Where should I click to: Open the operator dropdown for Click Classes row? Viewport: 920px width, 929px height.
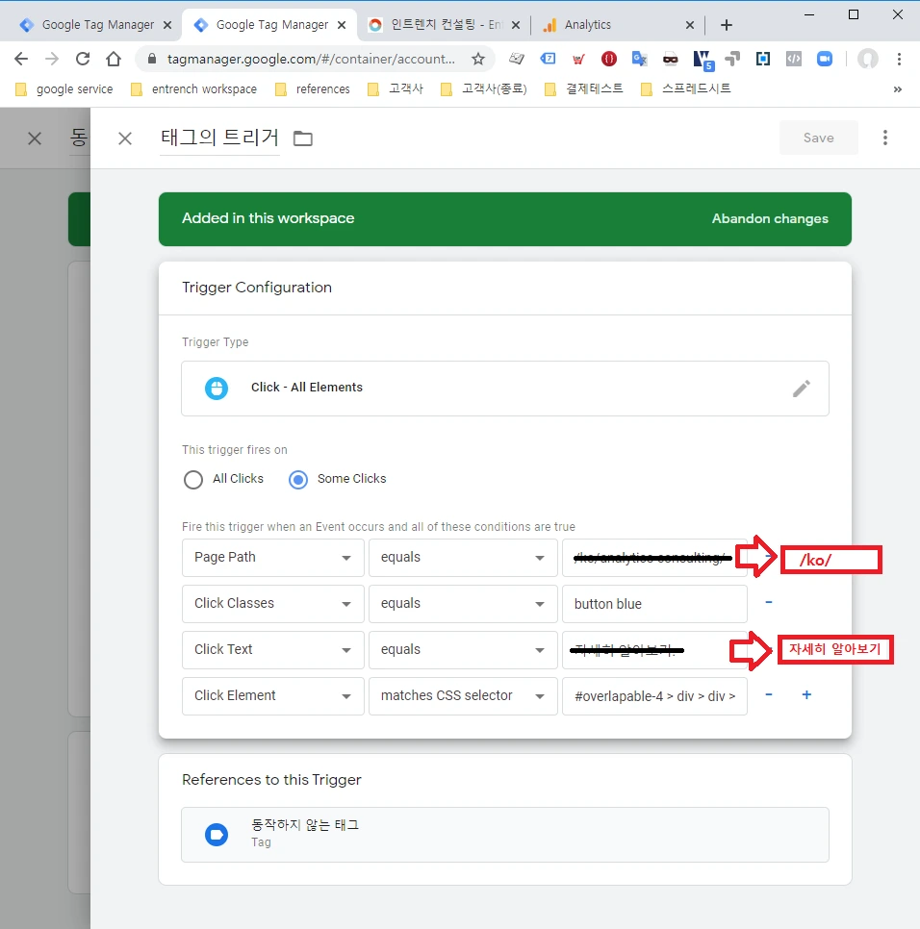463,604
